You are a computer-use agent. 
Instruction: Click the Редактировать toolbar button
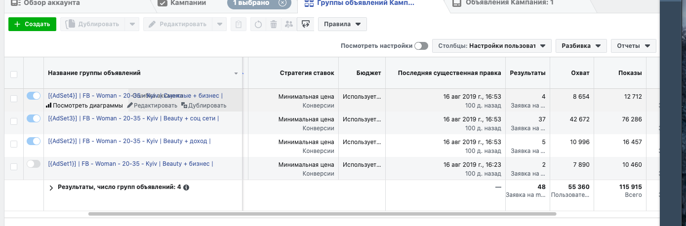point(178,24)
